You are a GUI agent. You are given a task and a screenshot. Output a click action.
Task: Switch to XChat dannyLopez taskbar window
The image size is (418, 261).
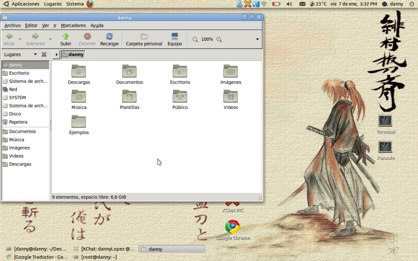[x=104, y=249]
